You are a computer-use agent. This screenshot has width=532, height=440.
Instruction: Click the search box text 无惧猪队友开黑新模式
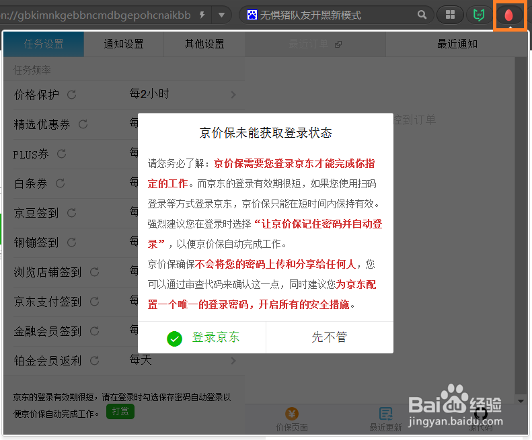pos(311,15)
